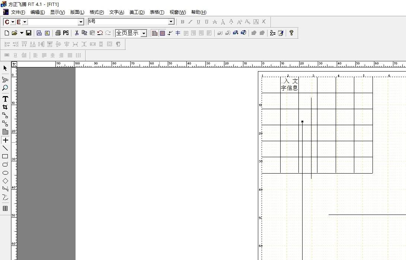
Task: Select the rectangle drawing tool
Action: point(5,156)
